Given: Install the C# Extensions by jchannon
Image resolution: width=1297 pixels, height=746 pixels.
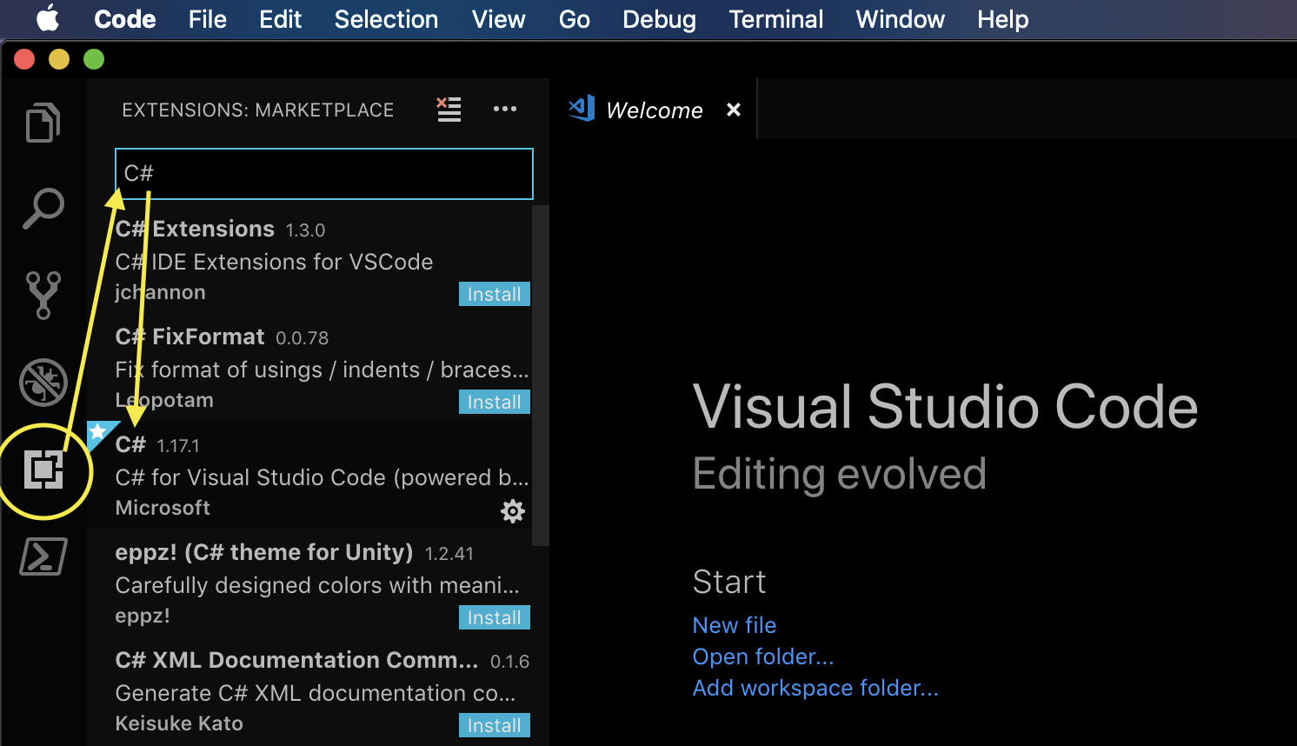Looking at the screenshot, I should [x=494, y=295].
